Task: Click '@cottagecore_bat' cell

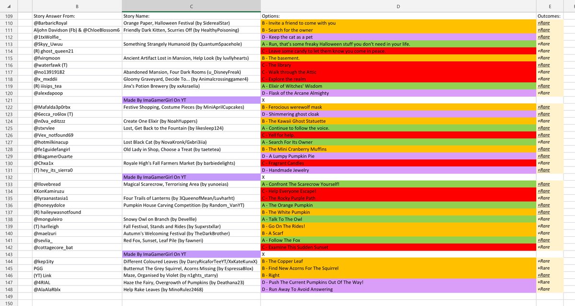Action: click(77, 247)
